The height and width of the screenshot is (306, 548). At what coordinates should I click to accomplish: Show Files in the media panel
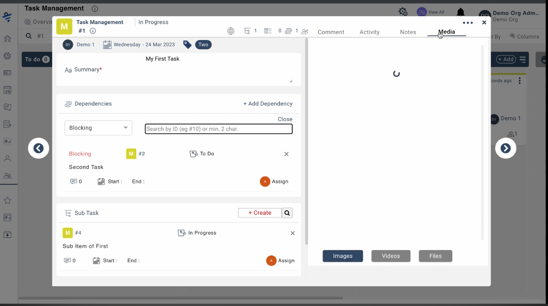[435, 256]
